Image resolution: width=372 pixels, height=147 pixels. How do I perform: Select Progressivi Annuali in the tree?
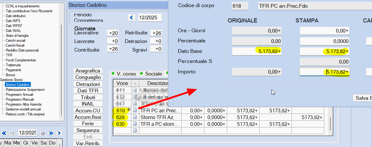pyautogui.click(x=19, y=95)
